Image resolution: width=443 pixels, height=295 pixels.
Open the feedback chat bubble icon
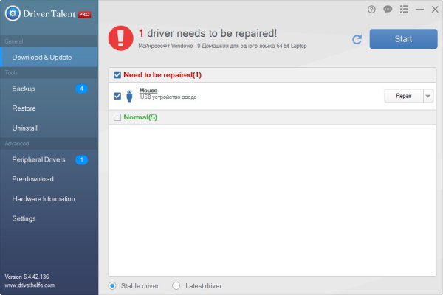388,10
